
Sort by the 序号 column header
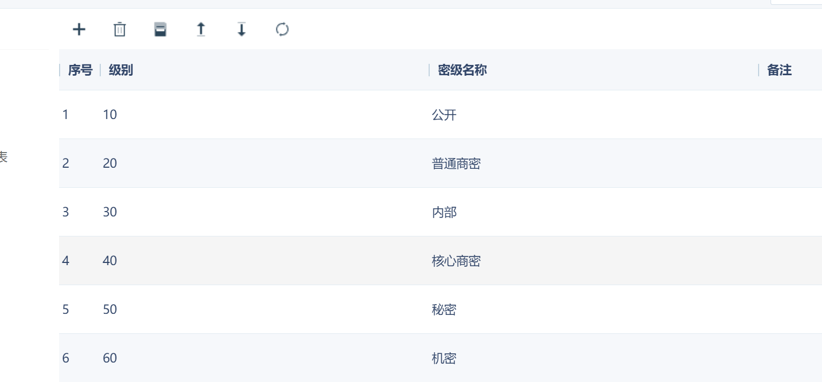[80, 70]
